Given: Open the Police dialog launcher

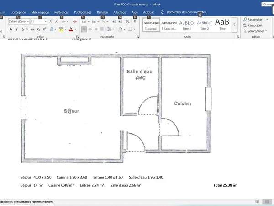Looking at the screenshot, I should (77, 37).
